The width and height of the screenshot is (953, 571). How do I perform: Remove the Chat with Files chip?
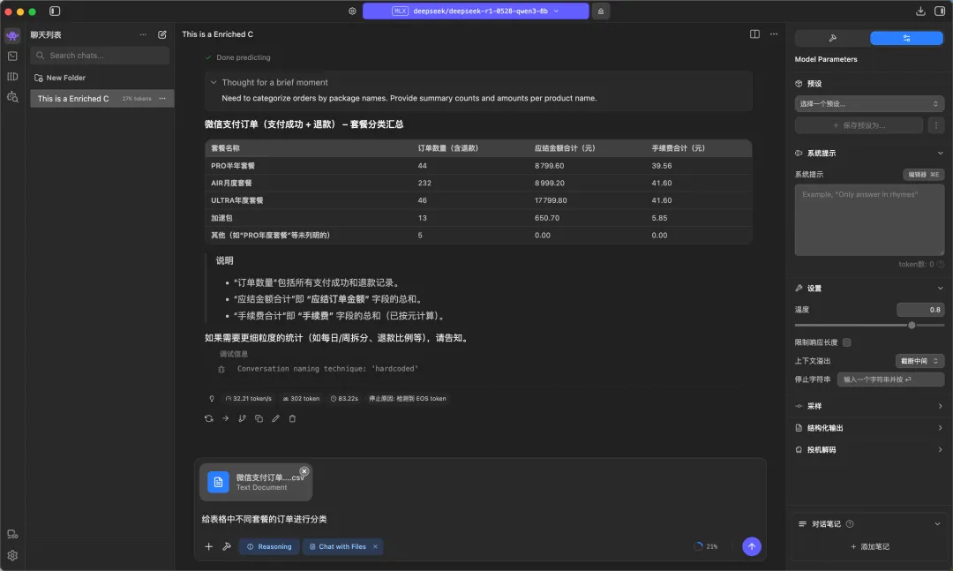click(375, 546)
